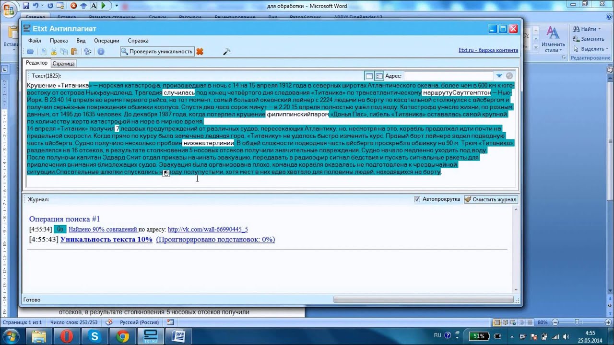The width and height of the screenshot is (614, 345).
Task: Click the 51% battery indicator
Action: [479, 336]
